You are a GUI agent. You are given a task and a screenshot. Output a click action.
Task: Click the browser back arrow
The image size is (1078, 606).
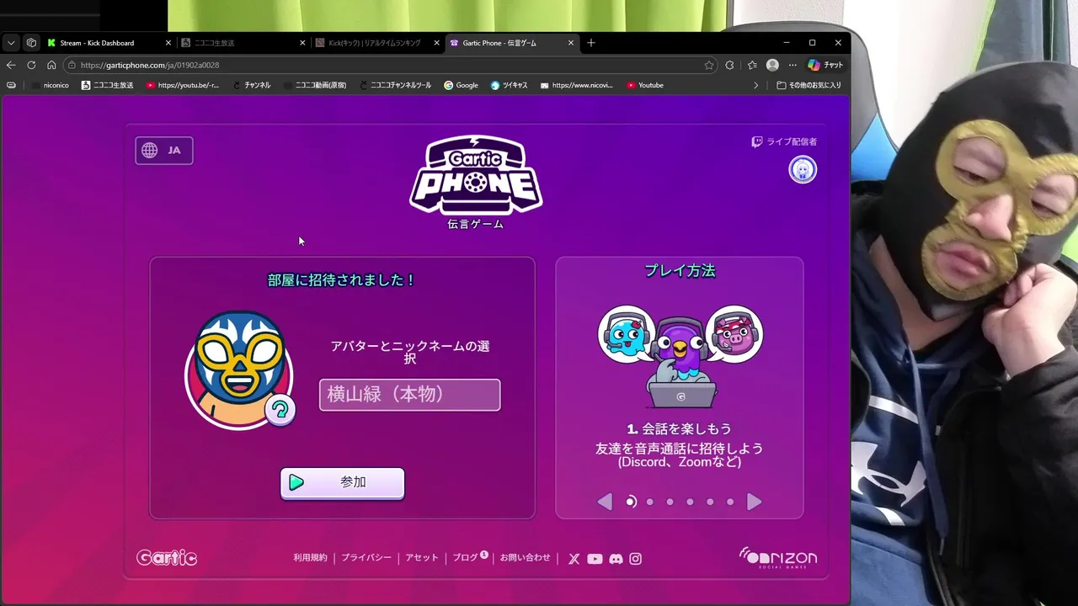(11, 65)
